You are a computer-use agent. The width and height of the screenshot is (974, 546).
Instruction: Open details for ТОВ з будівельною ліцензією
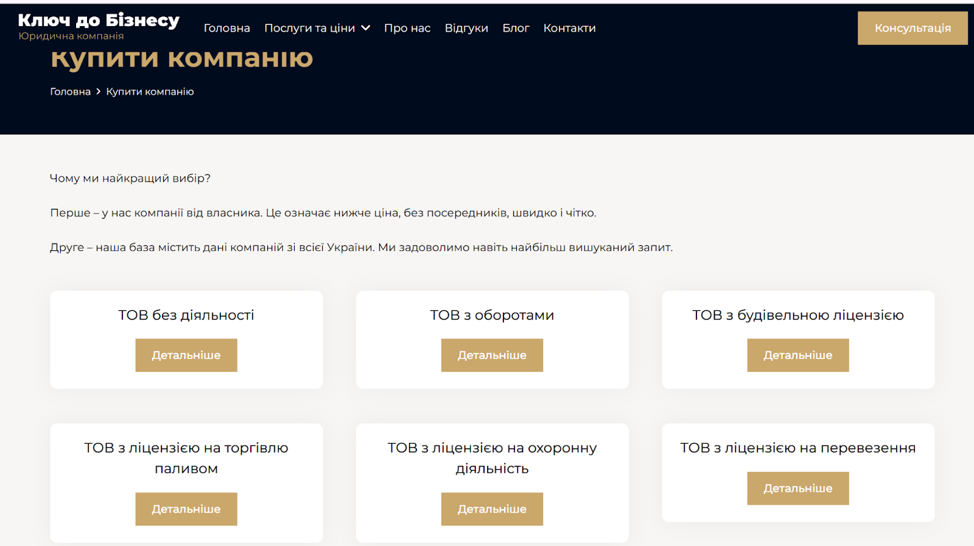click(797, 355)
